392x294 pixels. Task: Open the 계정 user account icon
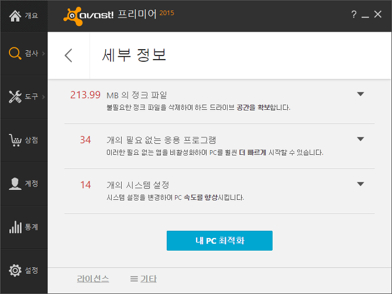tap(15, 184)
